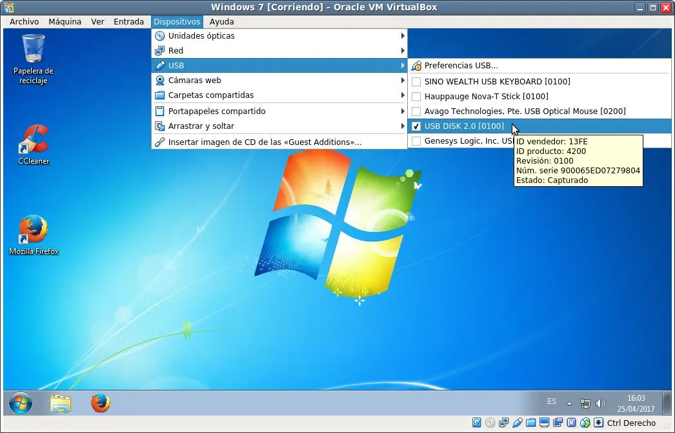Click the Ctrl Derecho host key label
This screenshot has width=675, height=433.
(631, 423)
